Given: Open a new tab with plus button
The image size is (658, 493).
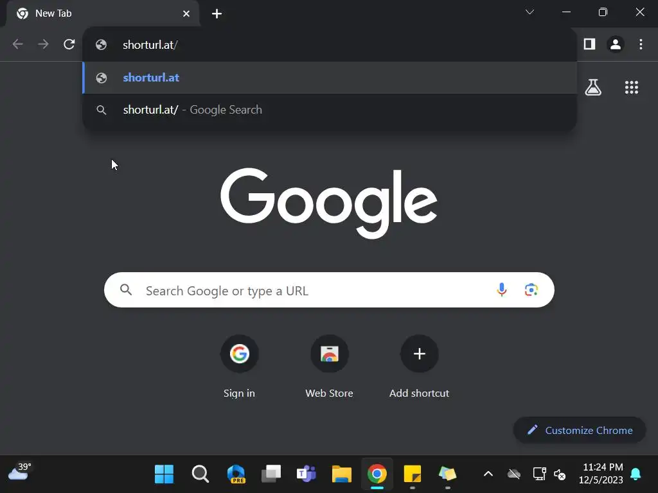Looking at the screenshot, I should (x=217, y=14).
